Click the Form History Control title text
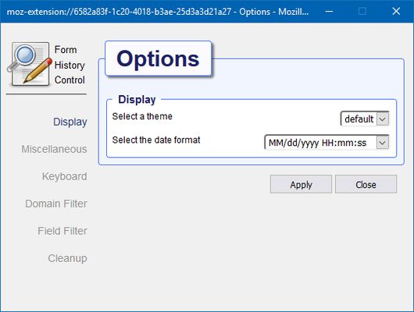The image size is (414, 312). pyautogui.click(x=70, y=65)
